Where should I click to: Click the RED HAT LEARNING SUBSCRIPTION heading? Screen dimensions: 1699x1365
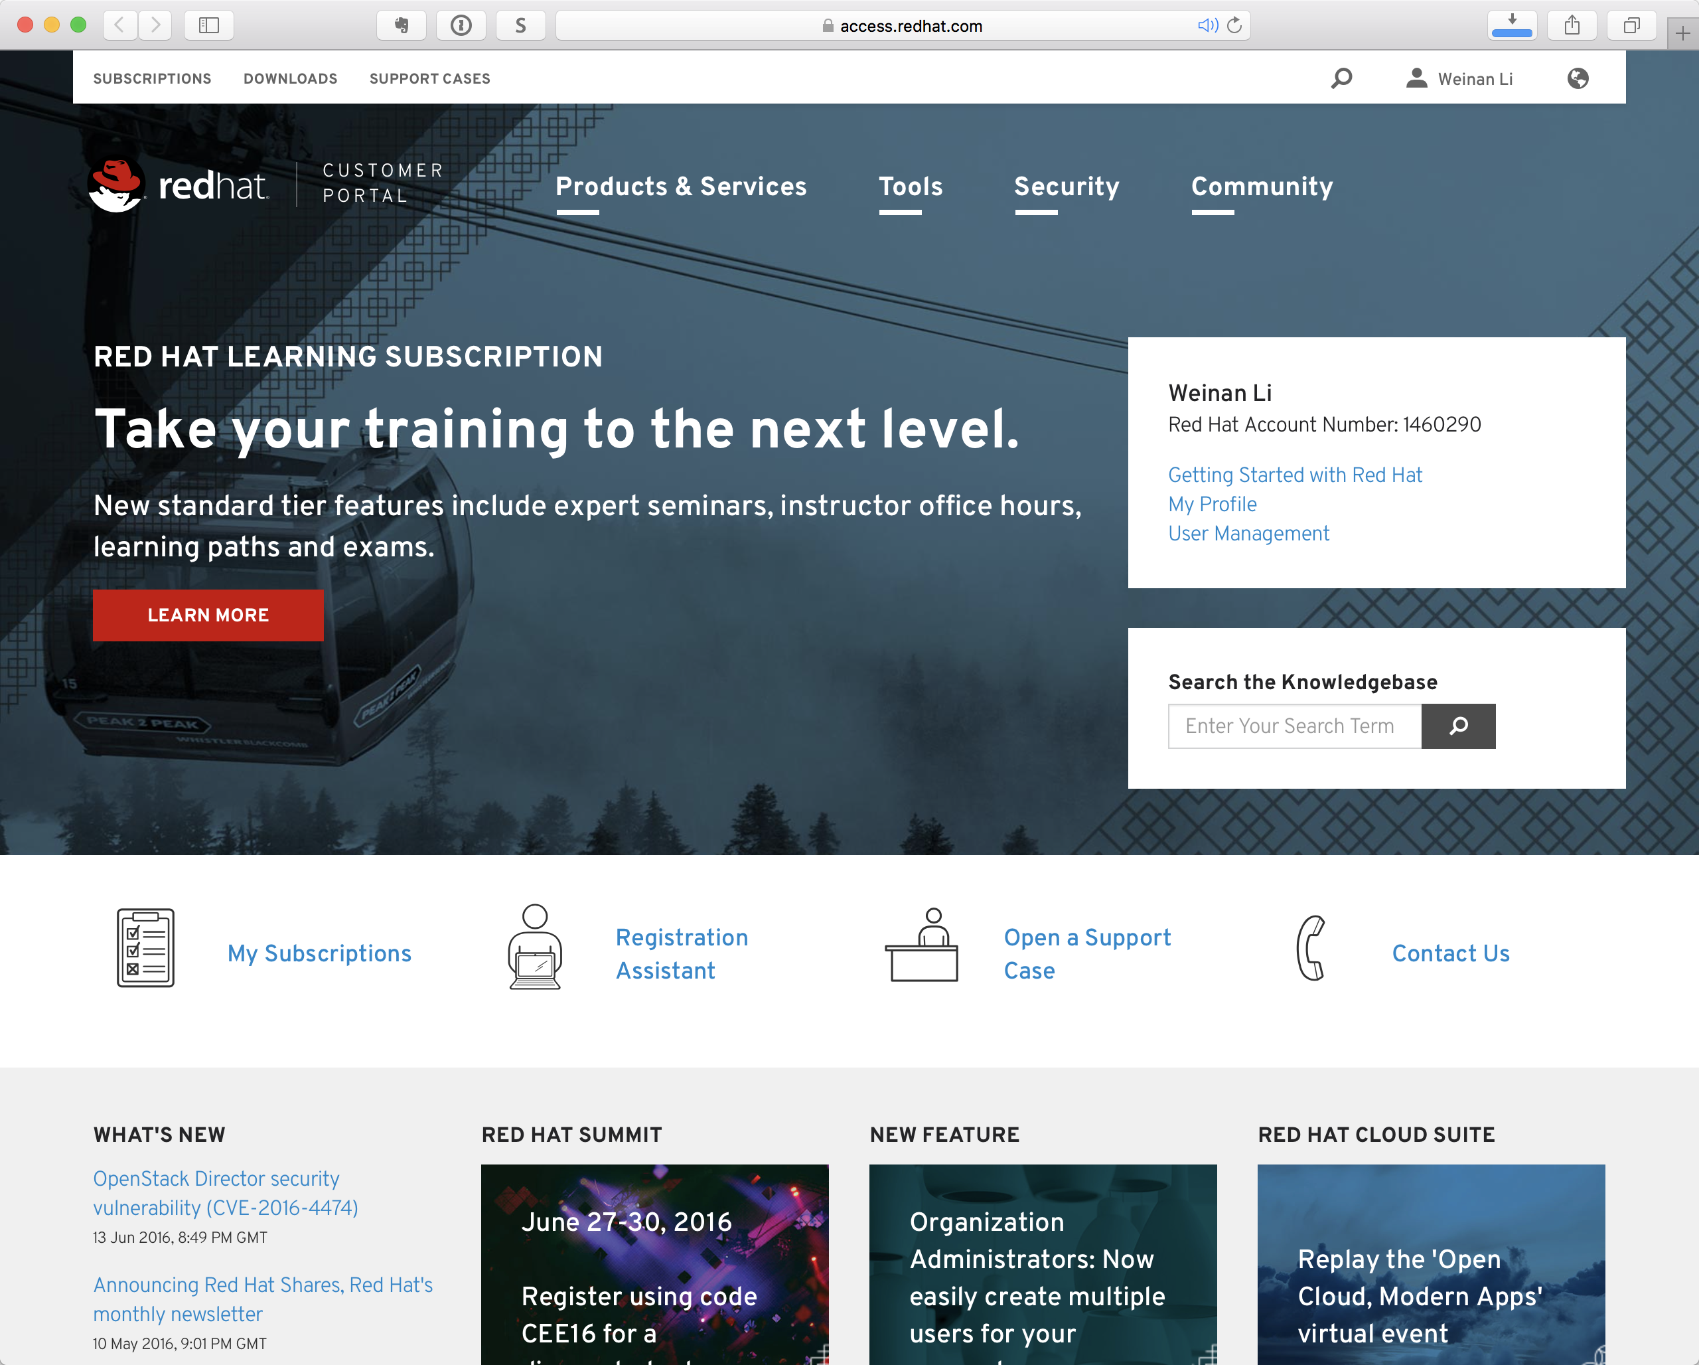(348, 357)
